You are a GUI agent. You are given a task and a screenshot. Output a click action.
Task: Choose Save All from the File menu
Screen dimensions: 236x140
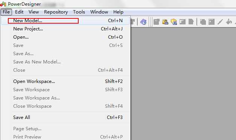coord(65,117)
